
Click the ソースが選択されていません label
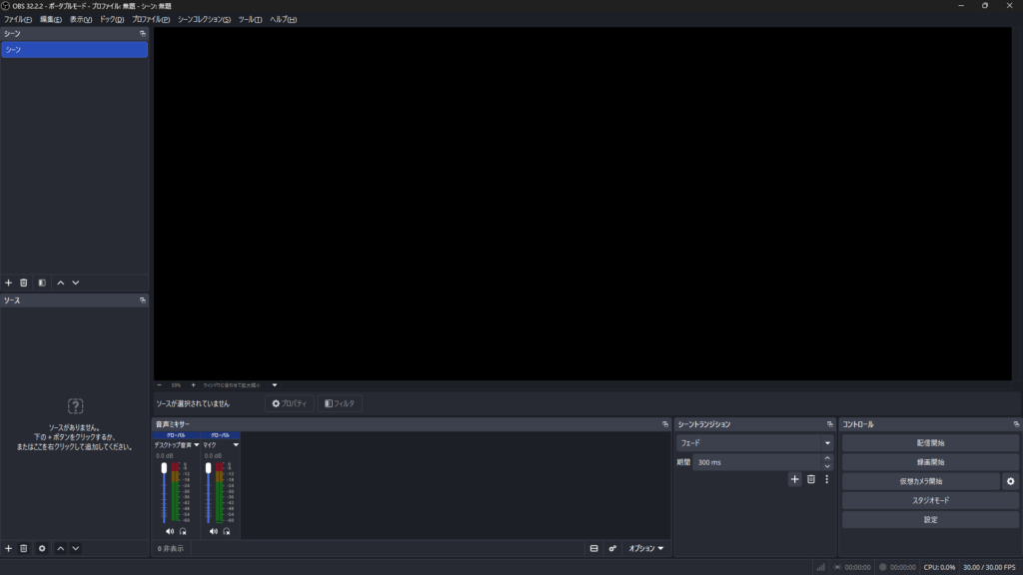[193, 404]
